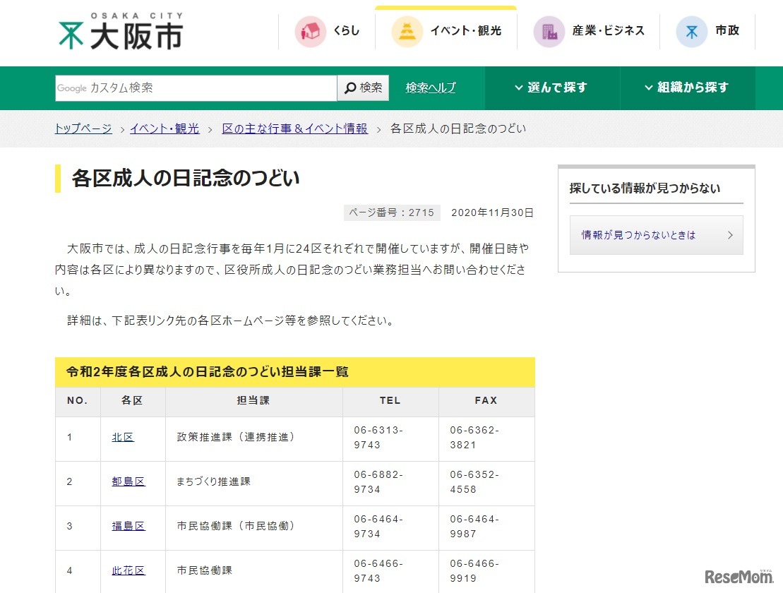Click the arrow beside 情報が見つからないときは
This screenshot has height=593, width=783.
tap(729, 235)
